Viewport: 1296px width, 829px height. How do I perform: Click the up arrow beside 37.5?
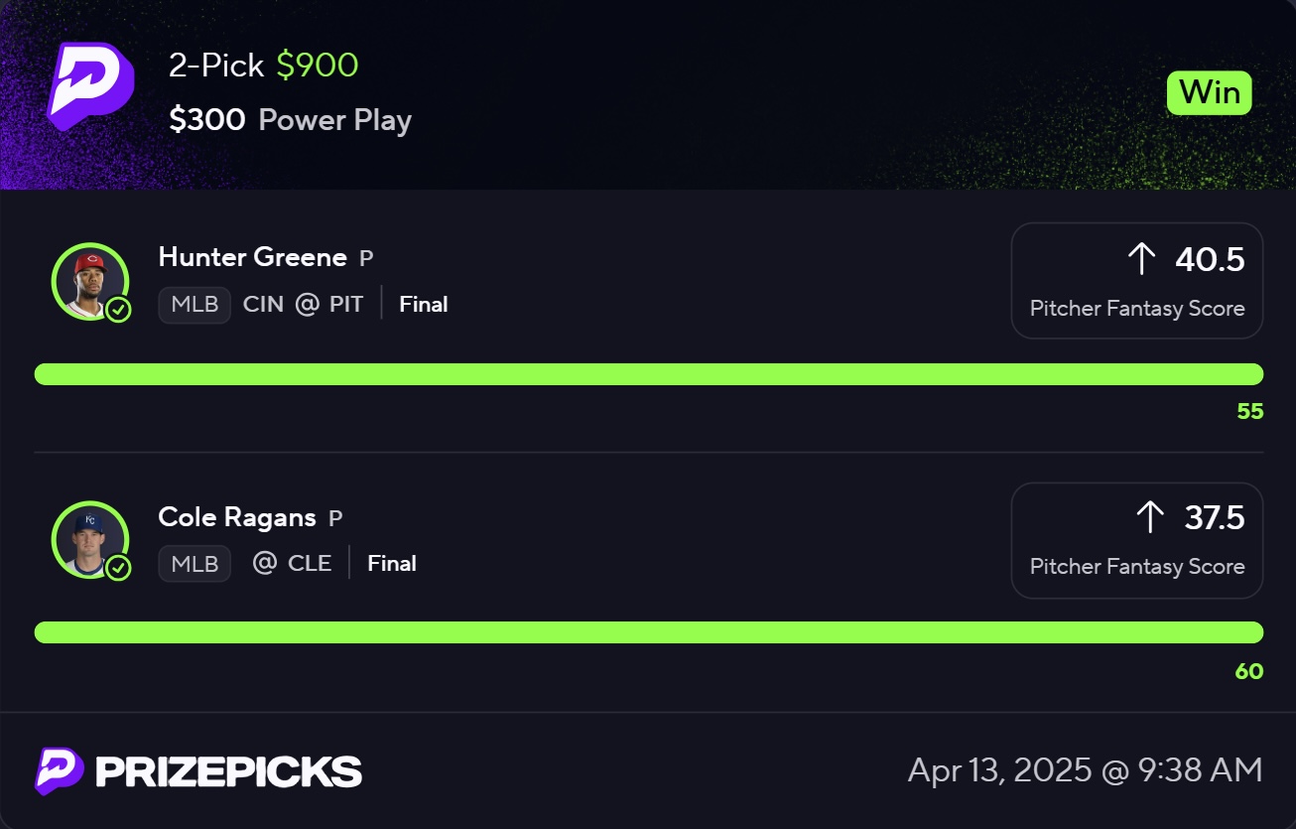click(1149, 517)
